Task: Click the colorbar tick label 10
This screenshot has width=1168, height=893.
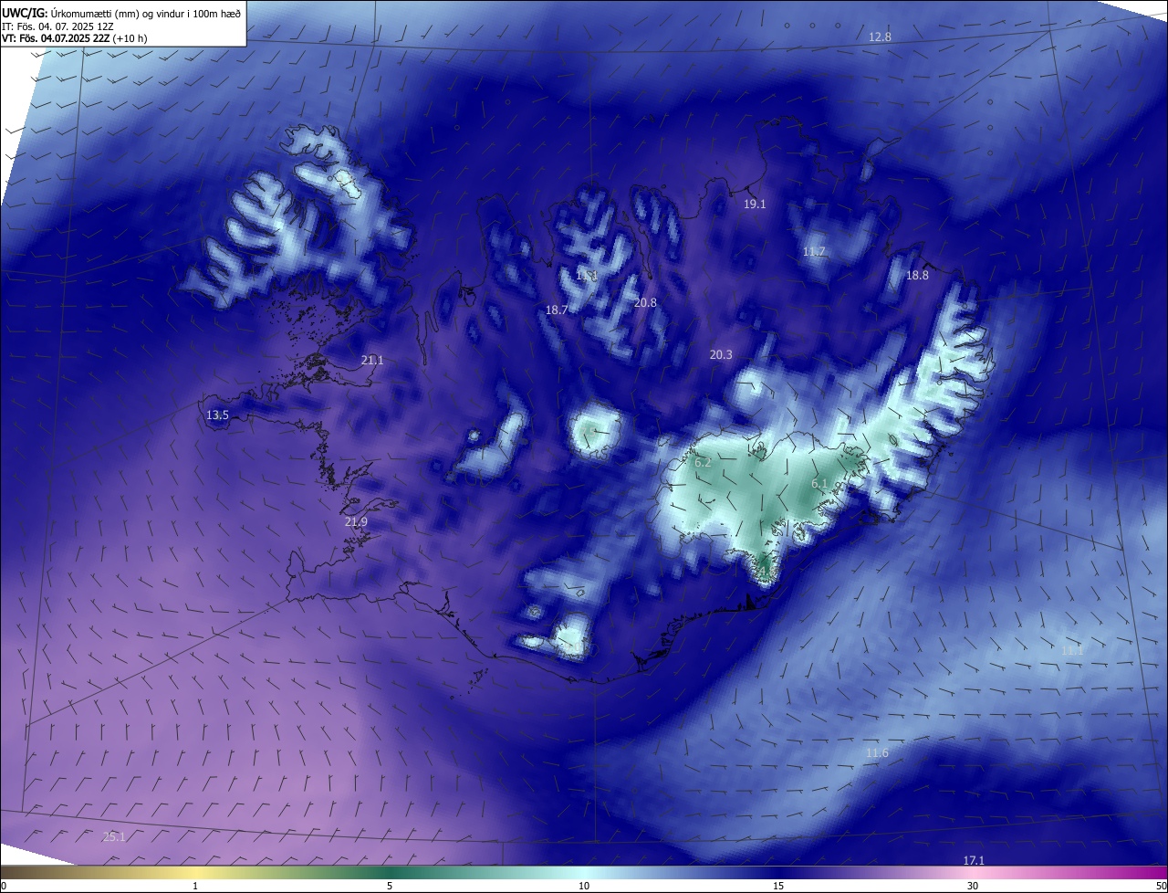Action: point(584,887)
